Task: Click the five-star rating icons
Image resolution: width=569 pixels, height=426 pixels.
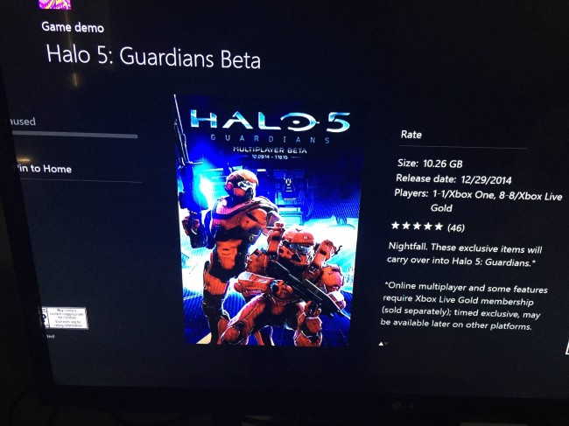Action: click(417, 227)
